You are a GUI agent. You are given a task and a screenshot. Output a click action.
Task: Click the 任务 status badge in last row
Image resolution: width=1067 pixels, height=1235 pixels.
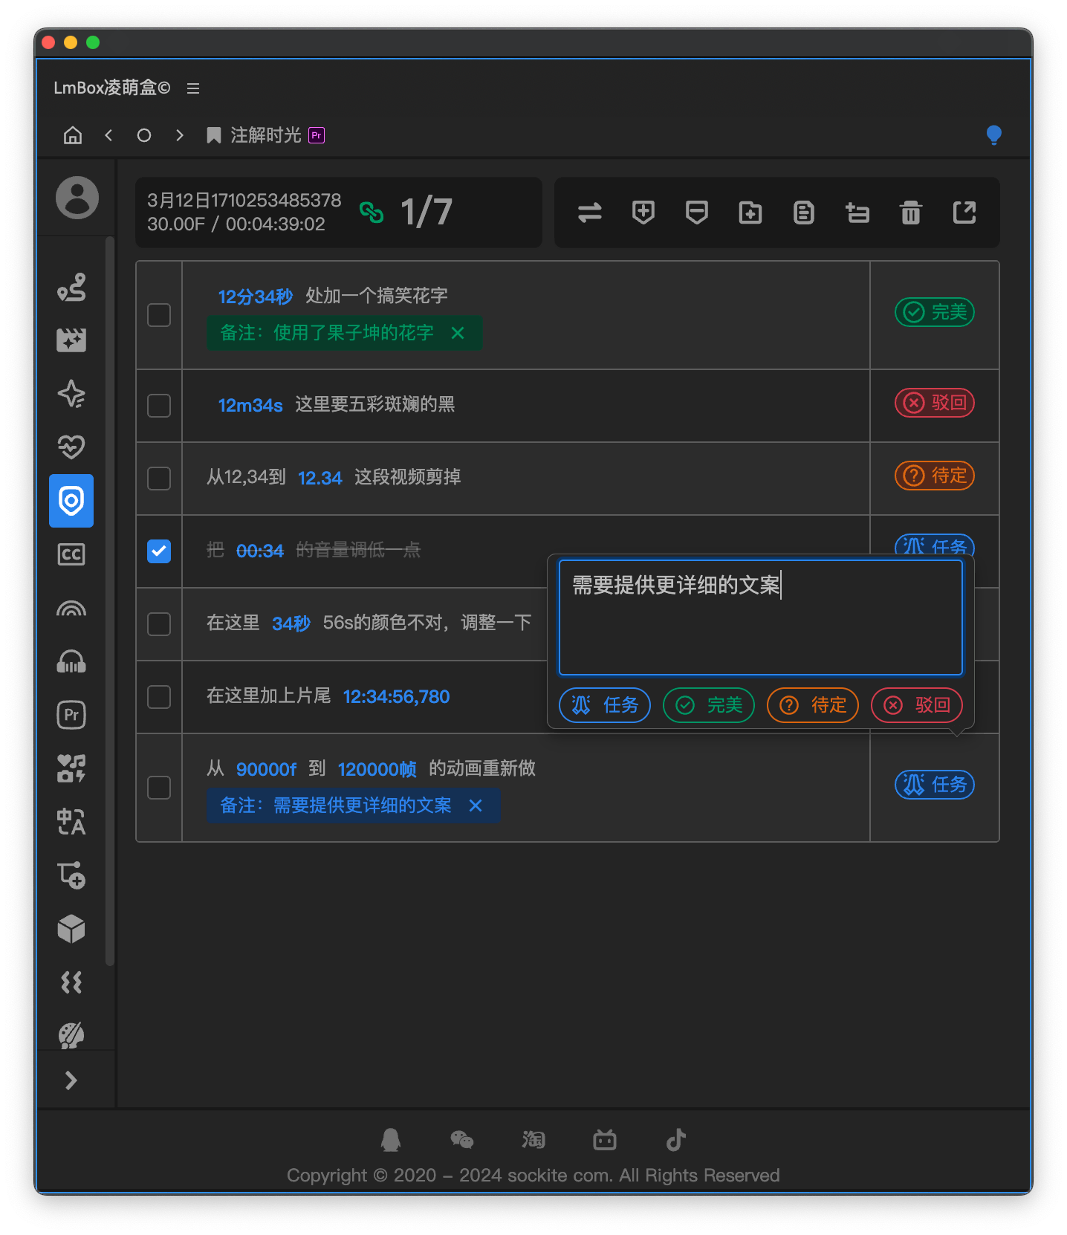tap(935, 785)
